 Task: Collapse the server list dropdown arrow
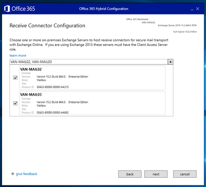click(x=170, y=62)
